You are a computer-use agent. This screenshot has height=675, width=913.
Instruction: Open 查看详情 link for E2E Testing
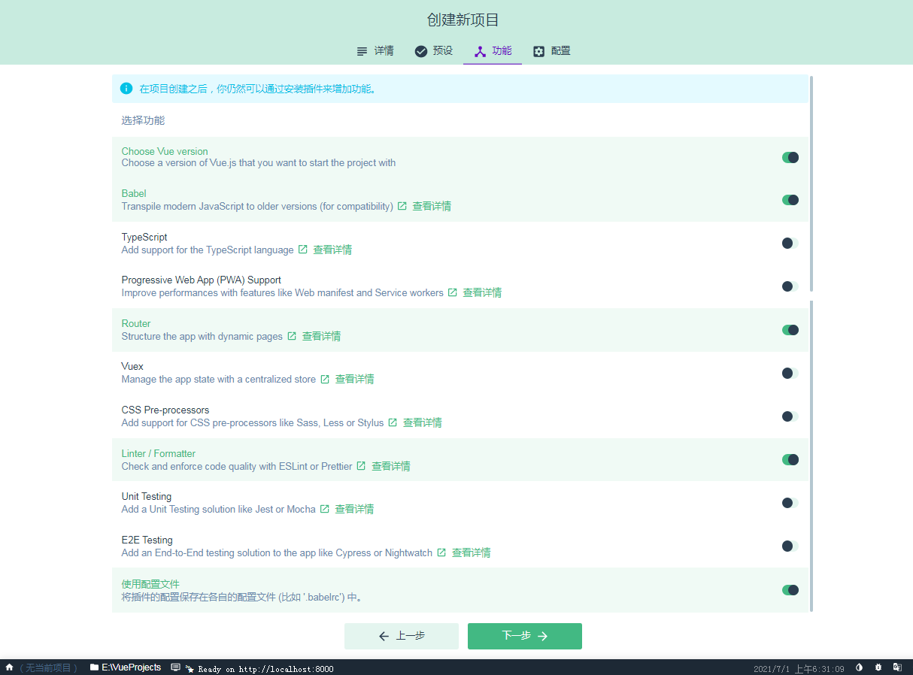[x=472, y=552]
